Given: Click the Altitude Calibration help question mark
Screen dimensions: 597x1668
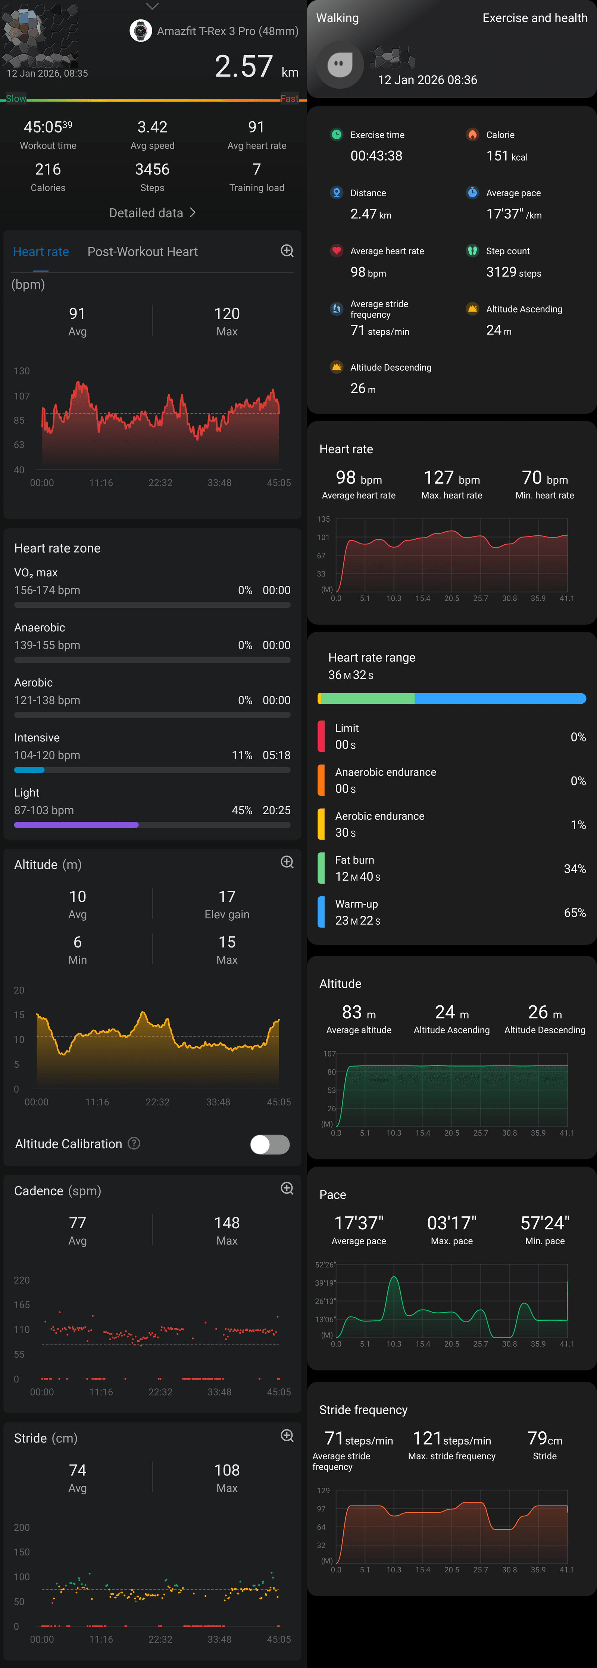Looking at the screenshot, I should tap(134, 1143).
